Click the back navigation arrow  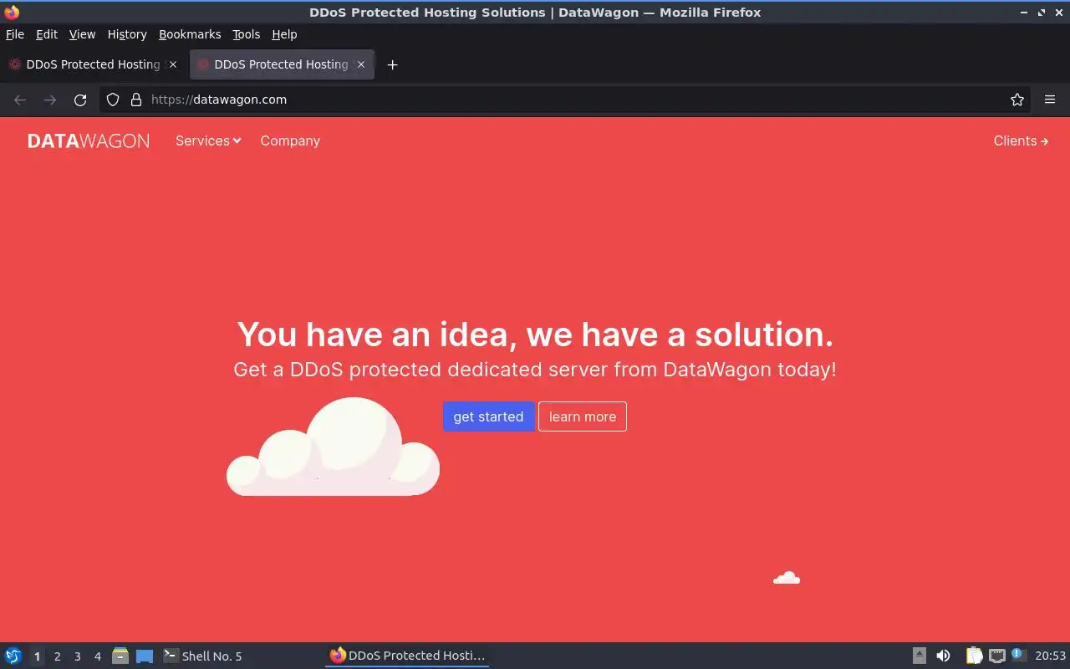point(20,100)
